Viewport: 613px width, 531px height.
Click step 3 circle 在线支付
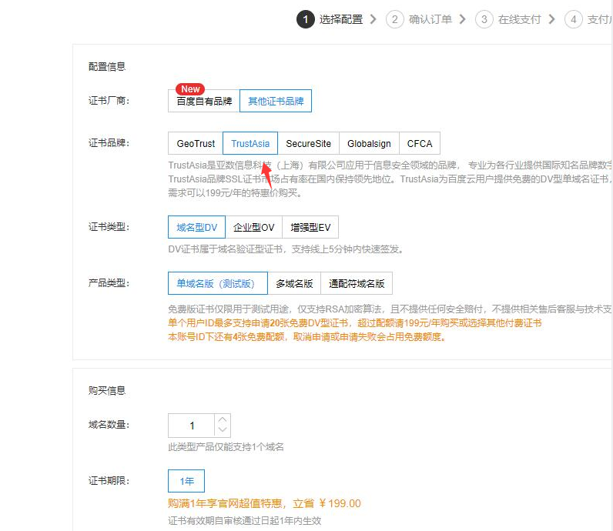pos(484,19)
